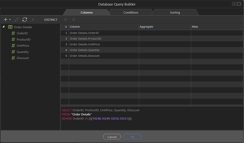This screenshot has width=244, height=143.
Task: Click the pencil edit table icon
Action: [x=16, y=20]
